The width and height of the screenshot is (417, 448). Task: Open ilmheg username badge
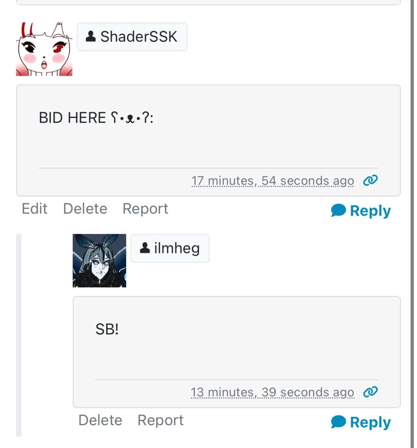pos(170,248)
